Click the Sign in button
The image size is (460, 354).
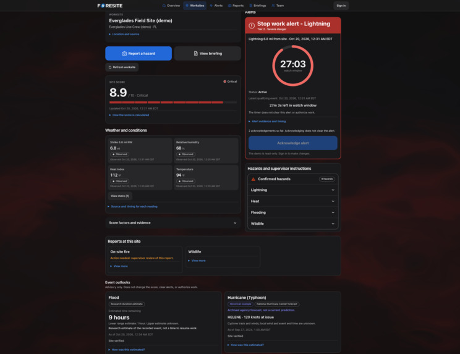click(x=341, y=6)
